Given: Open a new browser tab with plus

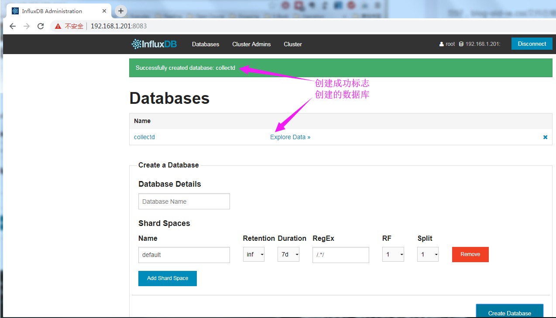Looking at the screenshot, I should click(121, 11).
